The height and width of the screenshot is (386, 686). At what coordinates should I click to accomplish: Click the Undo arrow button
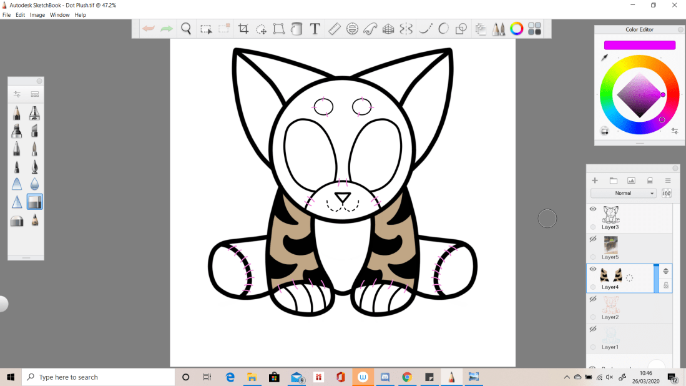[149, 29]
